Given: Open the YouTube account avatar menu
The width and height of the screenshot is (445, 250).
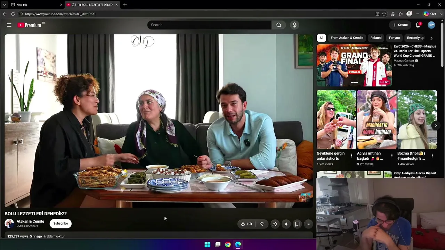Looking at the screenshot, I should click(431, 25).
